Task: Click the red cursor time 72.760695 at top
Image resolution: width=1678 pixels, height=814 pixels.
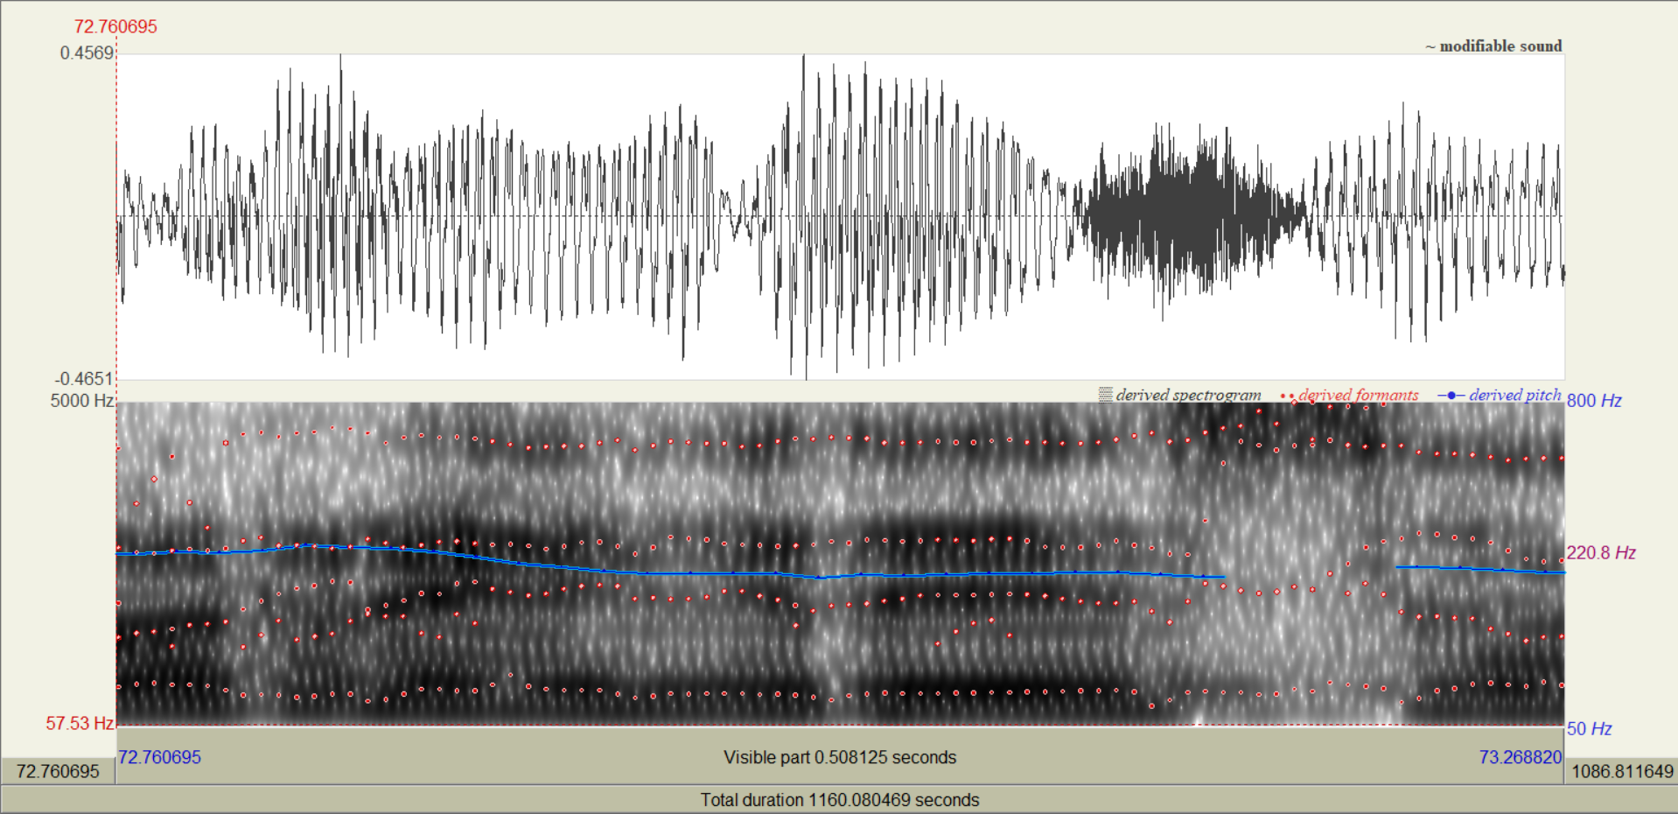Action: click(x=115, y=27)
